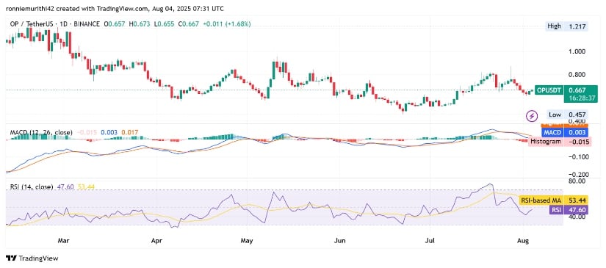
Task: Click the Low 0.457 label
Action: pyautogui.click(x=567, y=115)
